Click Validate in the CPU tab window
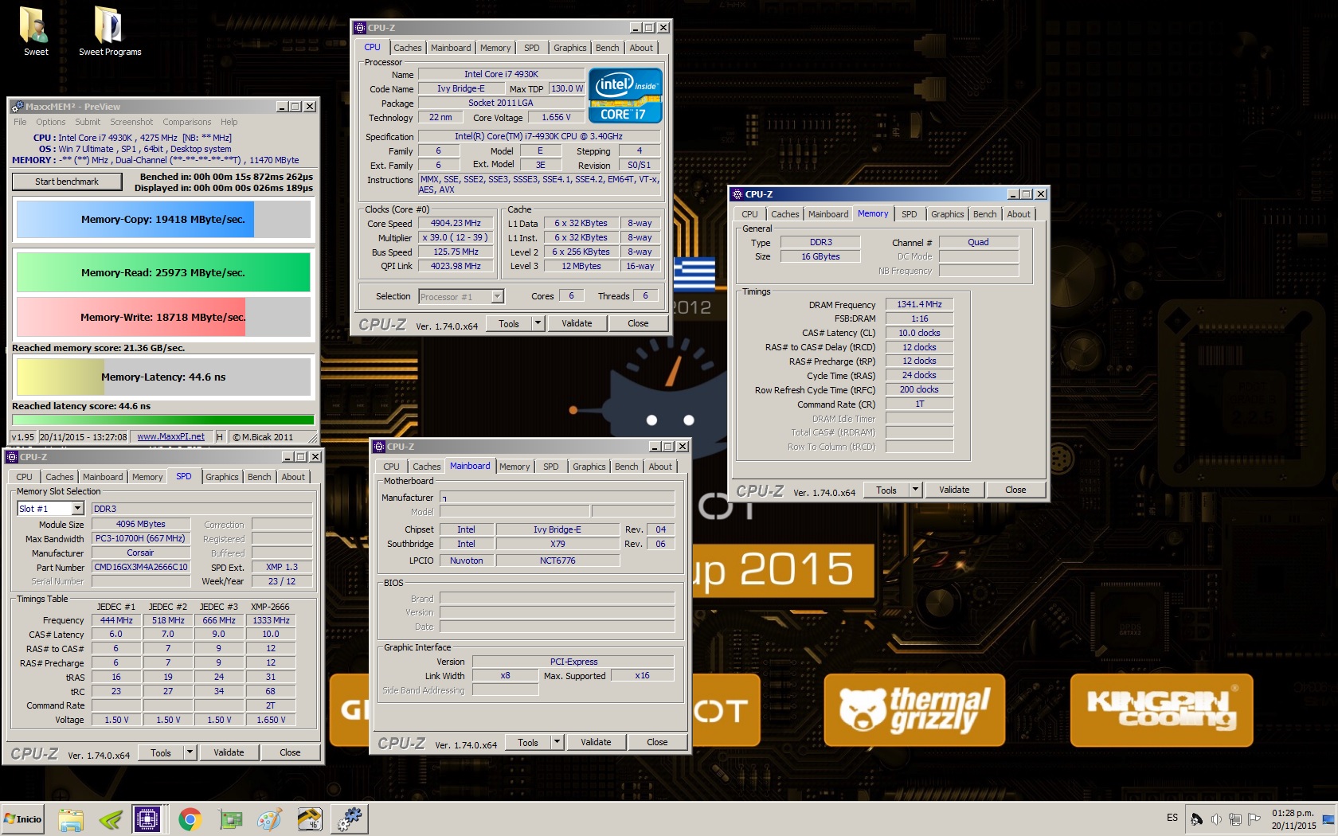The height and width of the screenshot is (836, 1338). coord(577,323)
